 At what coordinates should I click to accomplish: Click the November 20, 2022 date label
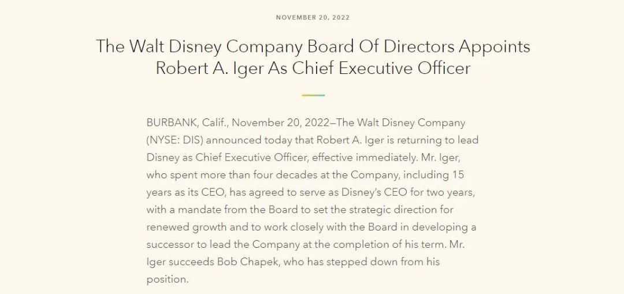coord(313,17)
